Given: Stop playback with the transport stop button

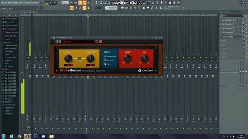Looking at the screenshot, I should point(55,3).
